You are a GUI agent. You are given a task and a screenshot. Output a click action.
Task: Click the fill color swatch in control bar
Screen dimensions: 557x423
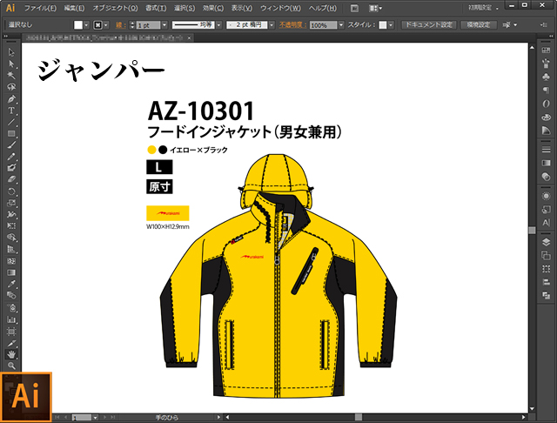pos(77,25)
